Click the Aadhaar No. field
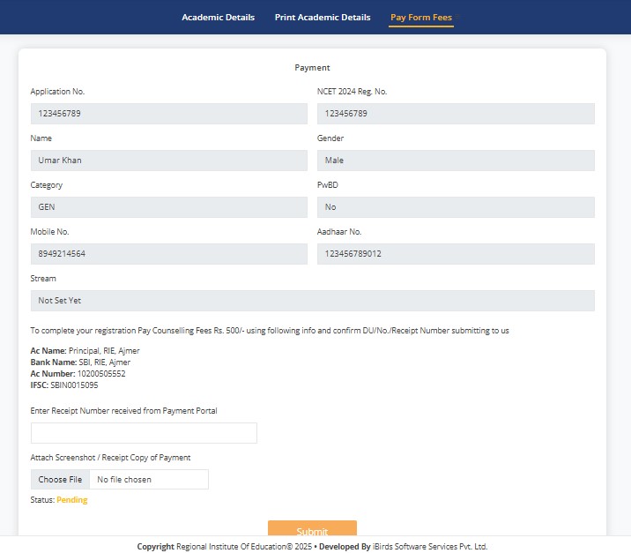 [x=455, y=254]
